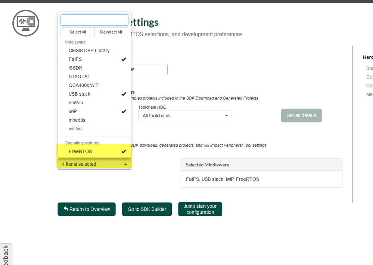Open the Feedback side tab
This screenshot has width=373, height=265.
6,255
